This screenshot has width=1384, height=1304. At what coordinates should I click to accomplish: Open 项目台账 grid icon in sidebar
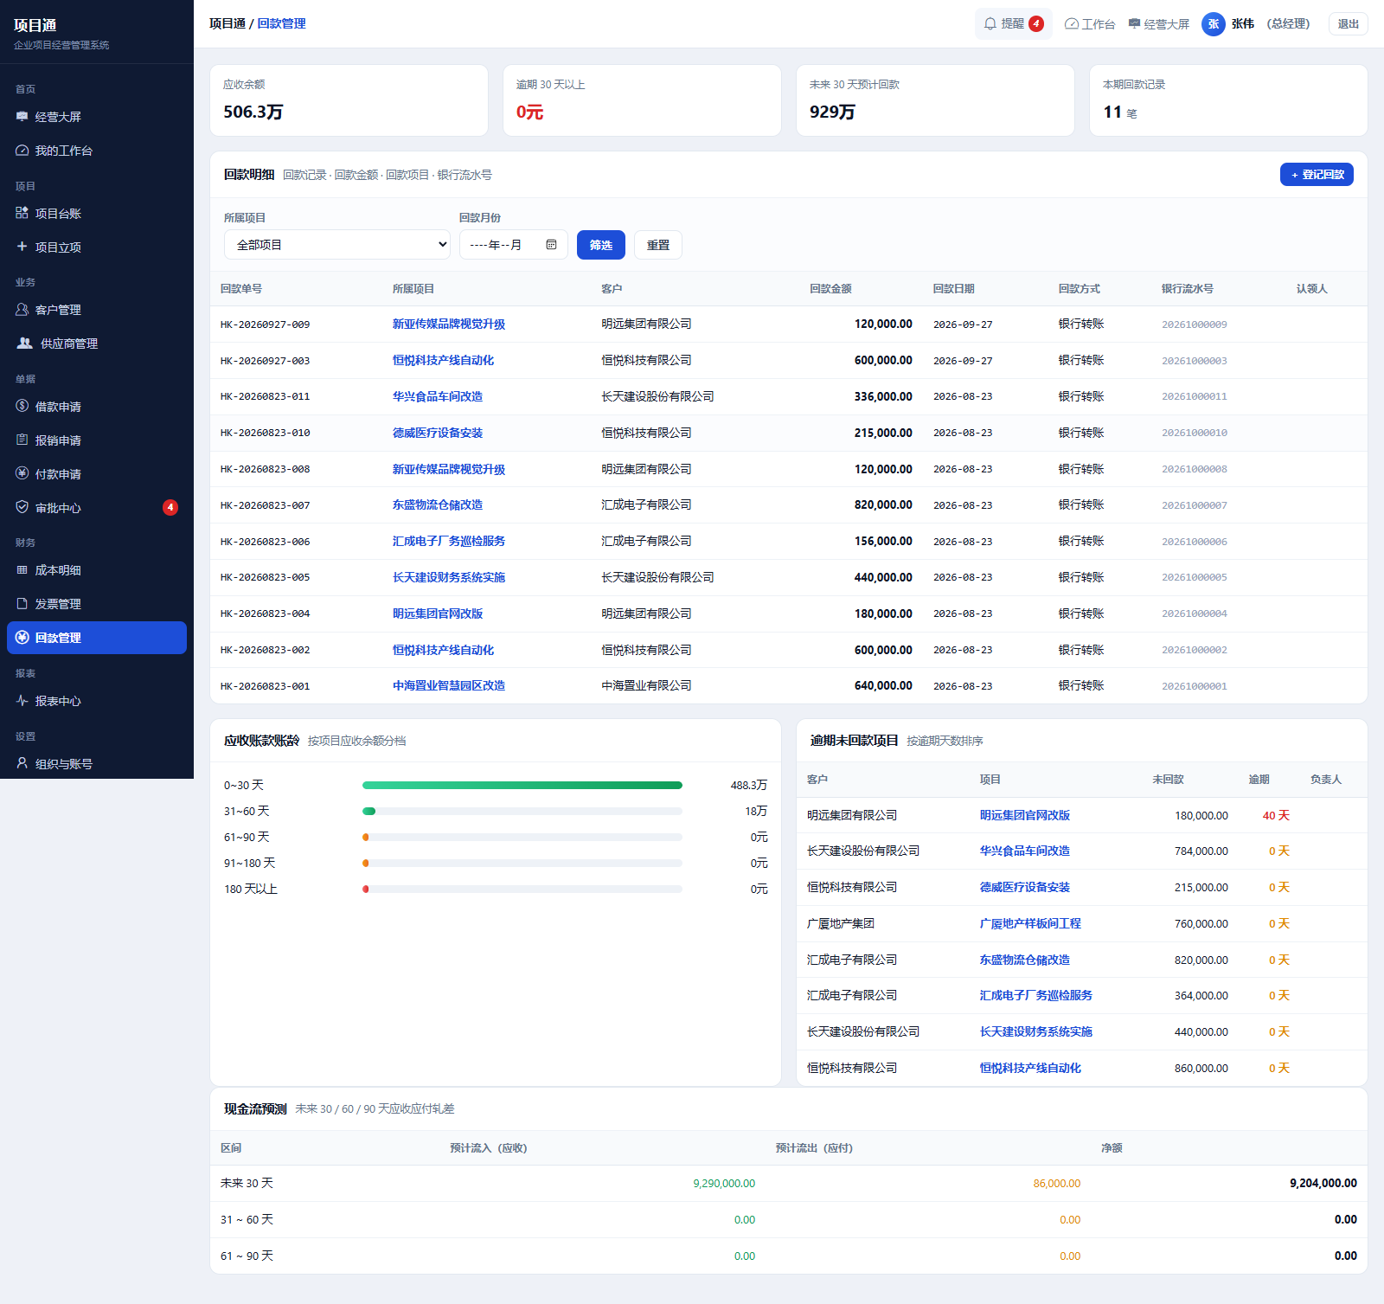coord(22,213)
